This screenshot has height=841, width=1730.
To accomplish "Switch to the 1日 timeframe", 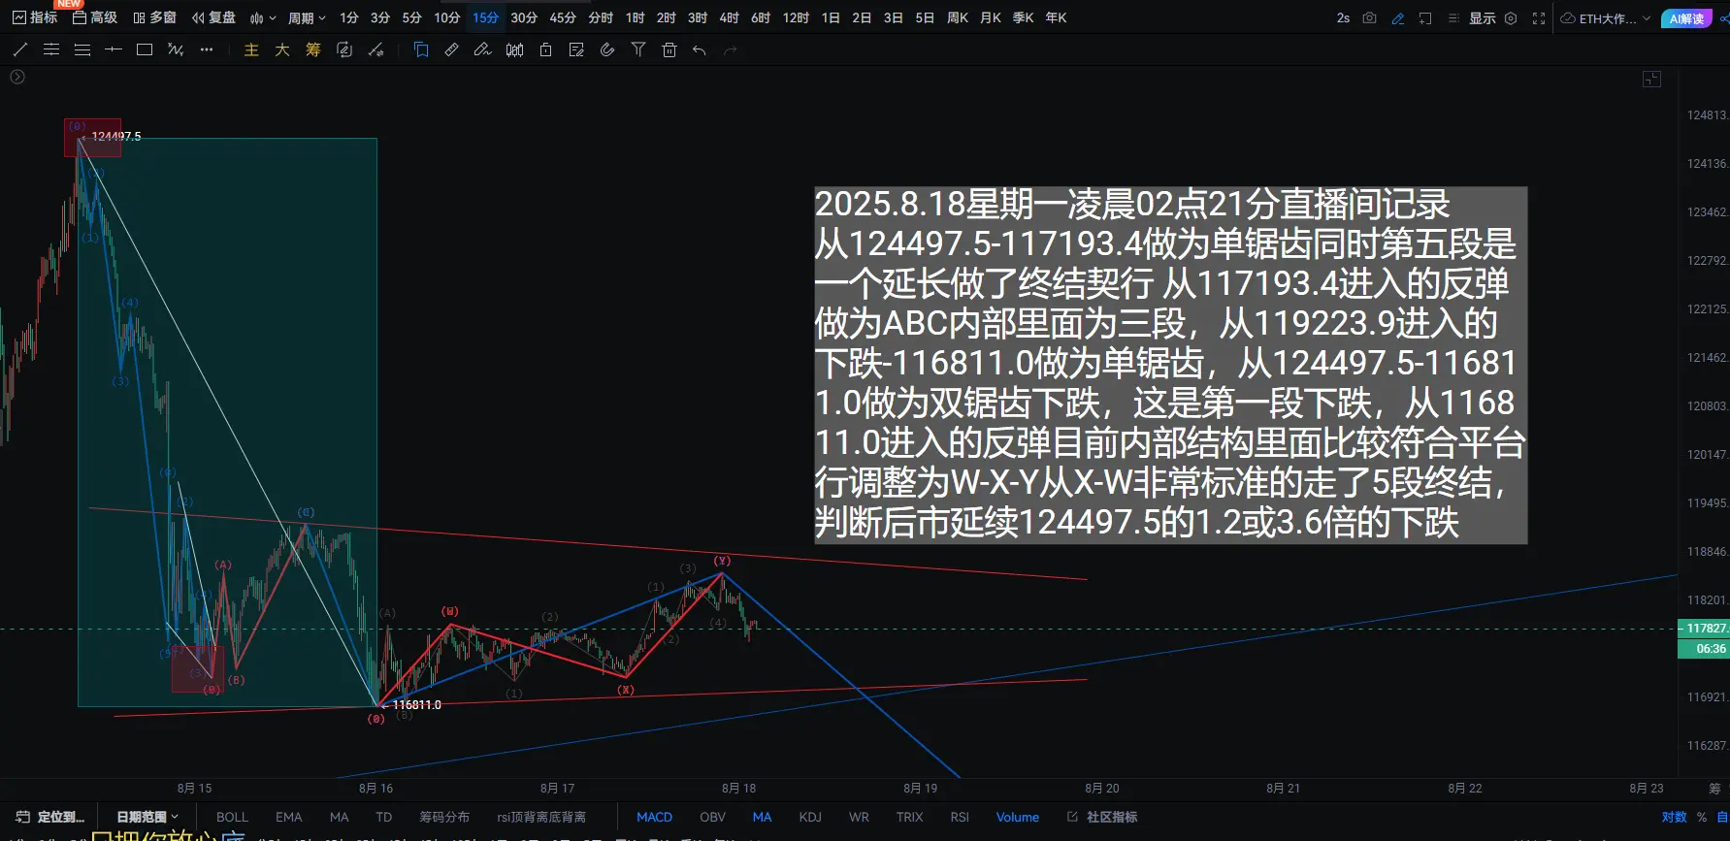I will coord(831,17).
